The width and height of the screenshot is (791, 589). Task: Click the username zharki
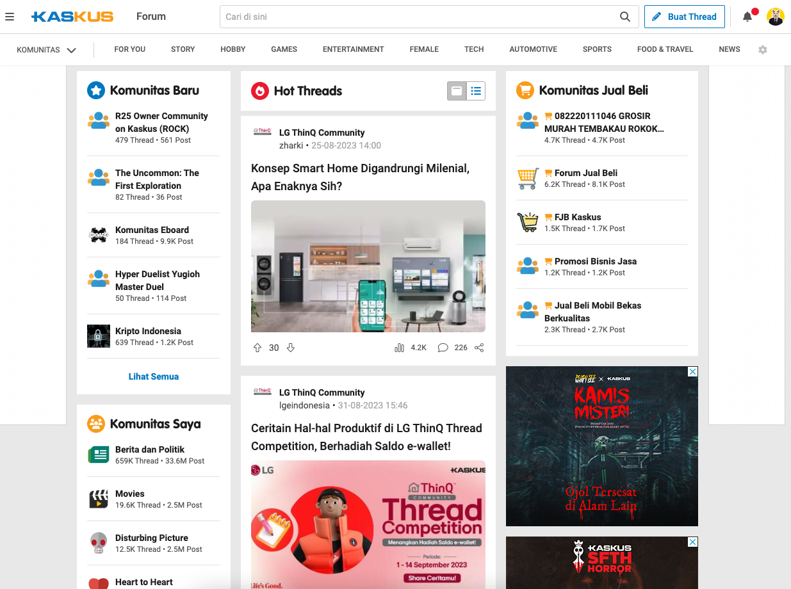click(x=291, y=145)
